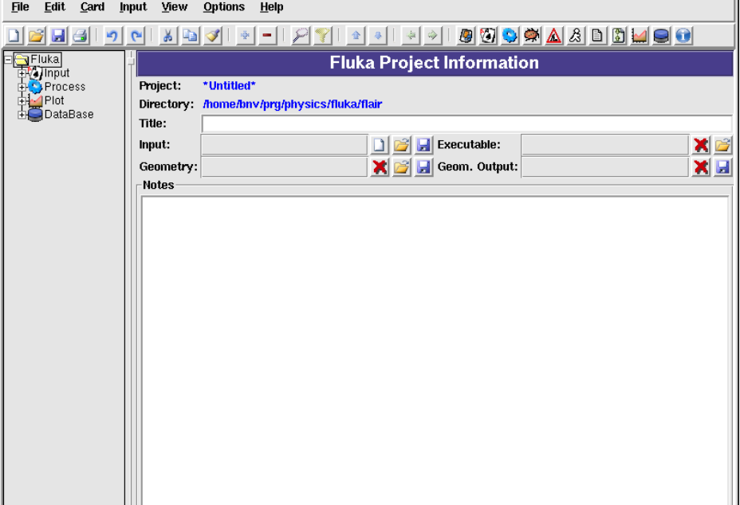Open data processing icon with green arrows
This screenshot has width=740, height=505.
point(618,35)
